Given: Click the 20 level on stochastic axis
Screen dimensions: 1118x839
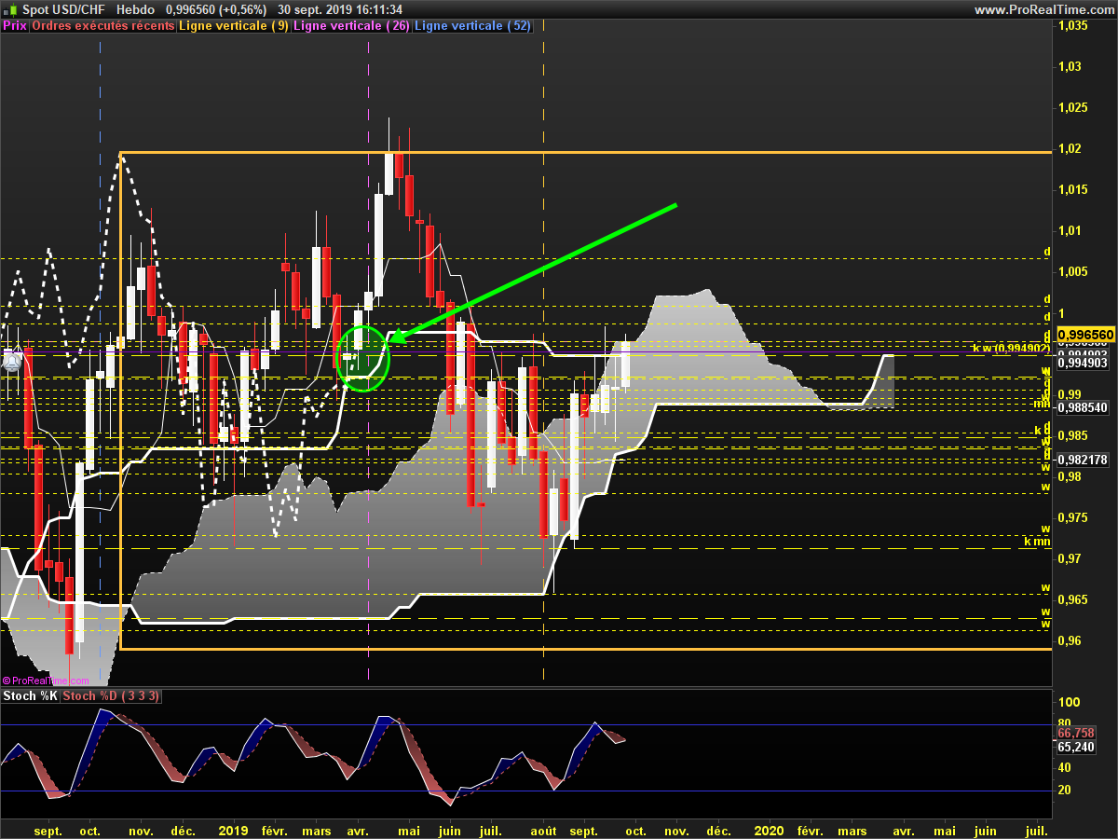Looking at the screenshot, I should click(1066, 791).
